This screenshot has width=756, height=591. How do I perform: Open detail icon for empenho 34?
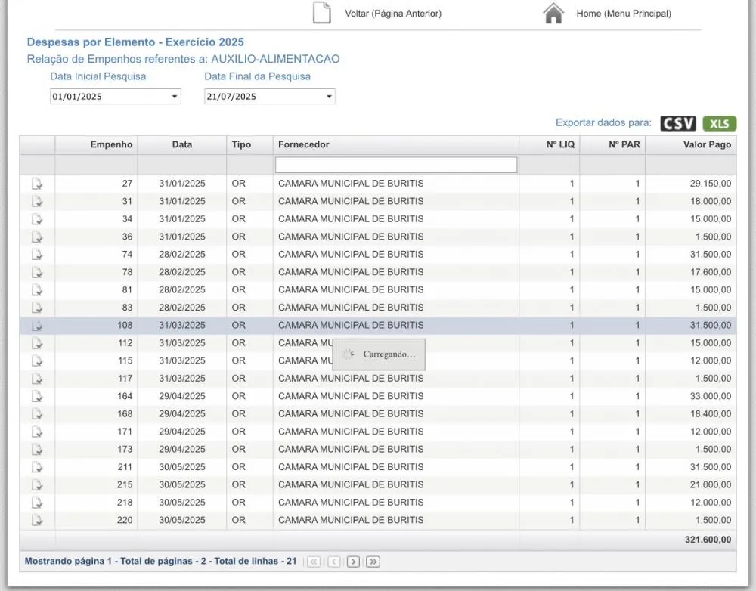point(37,219)
